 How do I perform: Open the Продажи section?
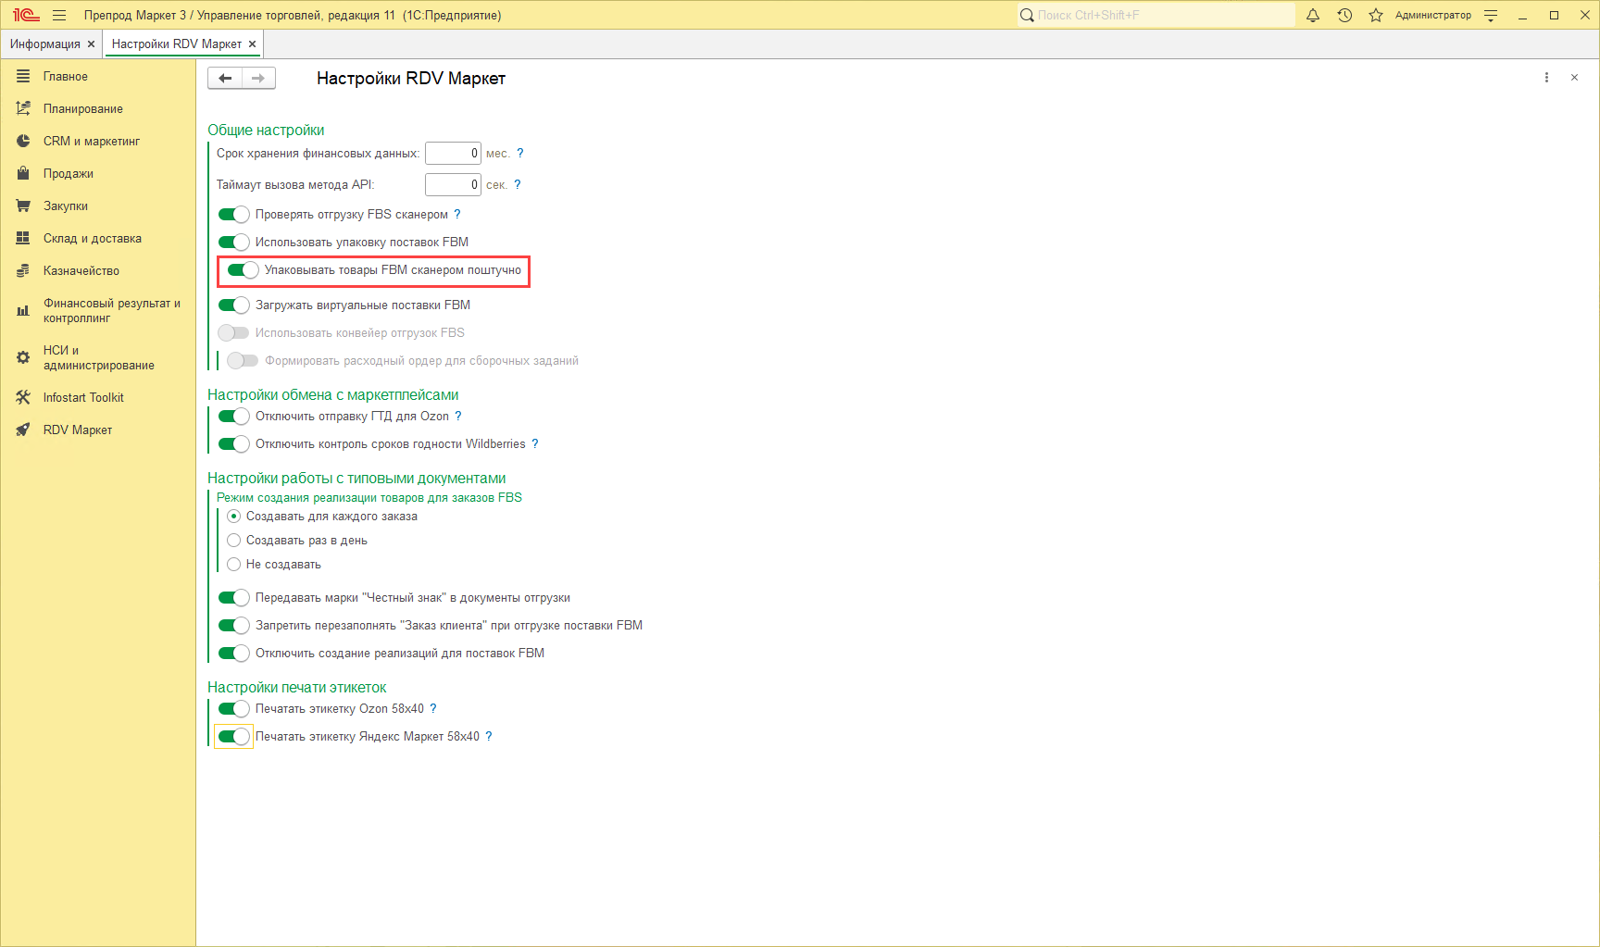(x=69, y=173)
